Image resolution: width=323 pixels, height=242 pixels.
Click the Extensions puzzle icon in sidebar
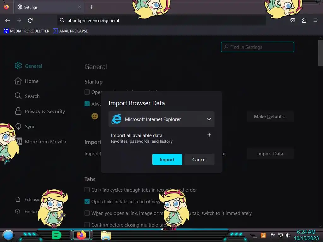click(x=18, y=199)
